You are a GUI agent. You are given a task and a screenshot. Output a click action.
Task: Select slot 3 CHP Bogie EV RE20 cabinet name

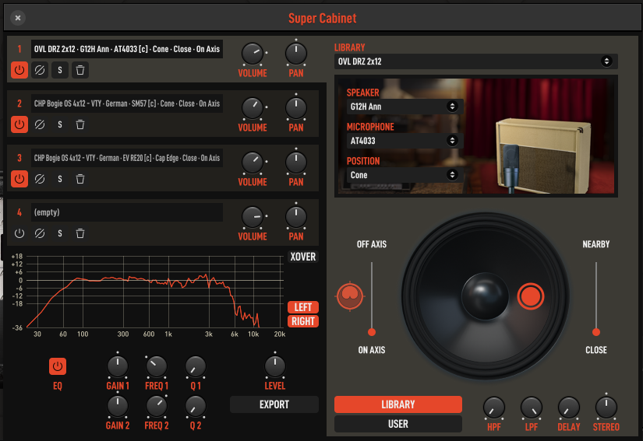coord(127,158)
